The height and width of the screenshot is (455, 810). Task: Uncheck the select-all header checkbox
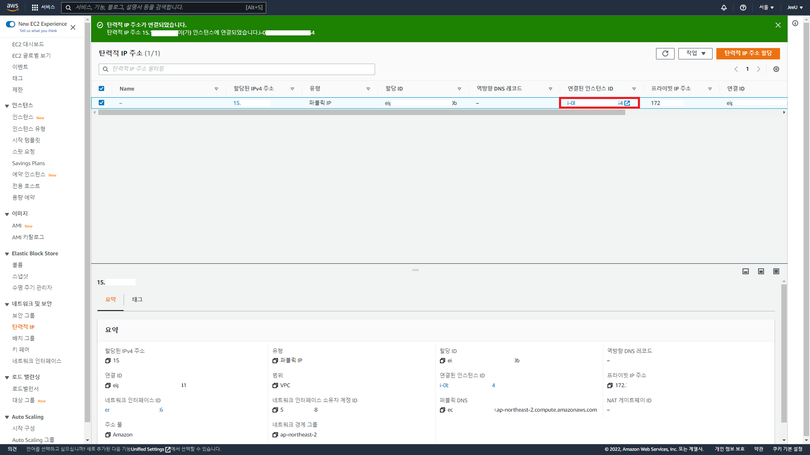click(x=101, y=88)
